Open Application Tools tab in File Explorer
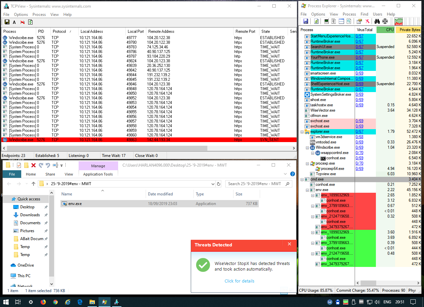This screenshot has height=307, width=424. point(98,174)
